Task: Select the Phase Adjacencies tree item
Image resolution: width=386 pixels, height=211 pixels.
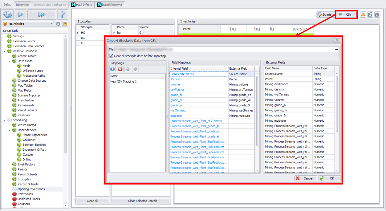Action: pos(35,135)
